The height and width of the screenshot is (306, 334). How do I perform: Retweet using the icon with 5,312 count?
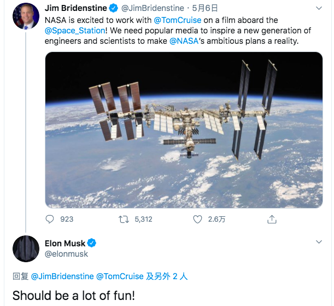pos(124,219)
